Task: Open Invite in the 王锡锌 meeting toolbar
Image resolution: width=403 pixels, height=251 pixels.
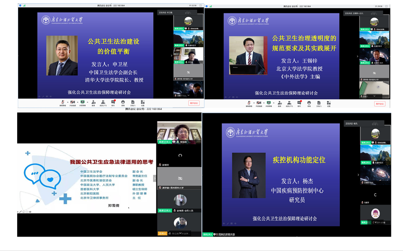Action: tap(280, 103)
